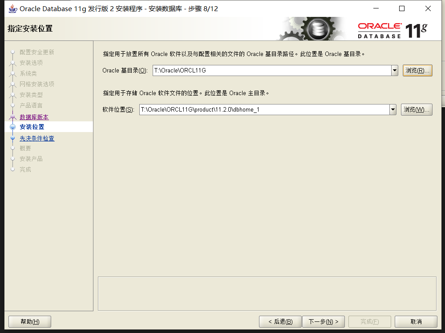This screenshot has width=445, height=333.
Task: Click 下一步 to proceed to next step
Action: 324,321
